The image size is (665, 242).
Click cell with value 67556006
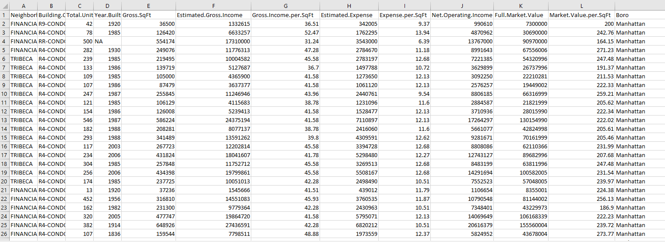(521, 50)
